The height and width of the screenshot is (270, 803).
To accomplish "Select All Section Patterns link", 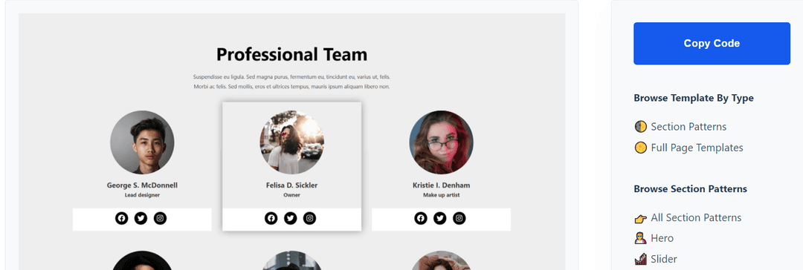I will pos(688,218).
